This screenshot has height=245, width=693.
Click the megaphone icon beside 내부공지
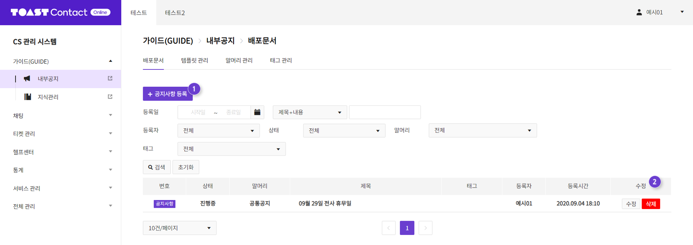27,78
